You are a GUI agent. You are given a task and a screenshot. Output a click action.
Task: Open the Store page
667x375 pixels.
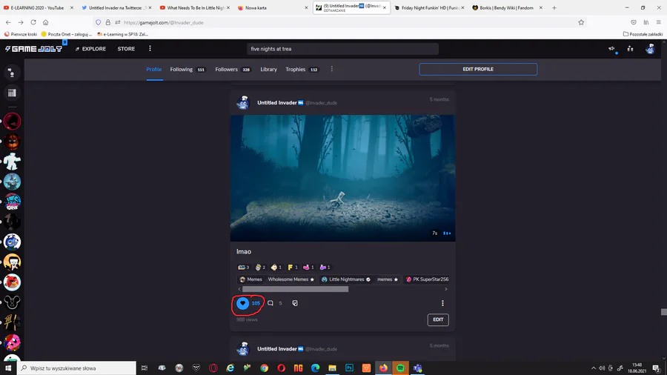click(x=126, y=49)
